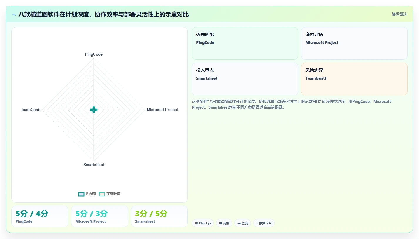Click the Chart.js tag
The height and width of the screenshot is (239, 419).
pyautogui.click(x=203, y=223)
